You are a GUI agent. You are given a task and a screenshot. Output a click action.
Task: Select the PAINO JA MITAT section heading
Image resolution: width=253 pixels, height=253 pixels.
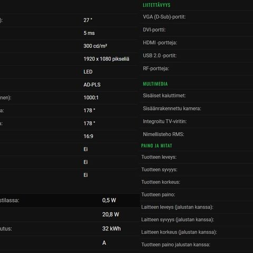(x=157, y=145)
